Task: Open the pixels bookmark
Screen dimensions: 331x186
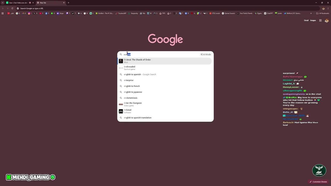Action: 278,13
